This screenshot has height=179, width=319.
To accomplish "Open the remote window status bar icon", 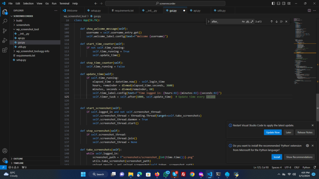I will [x=3, y=167].
